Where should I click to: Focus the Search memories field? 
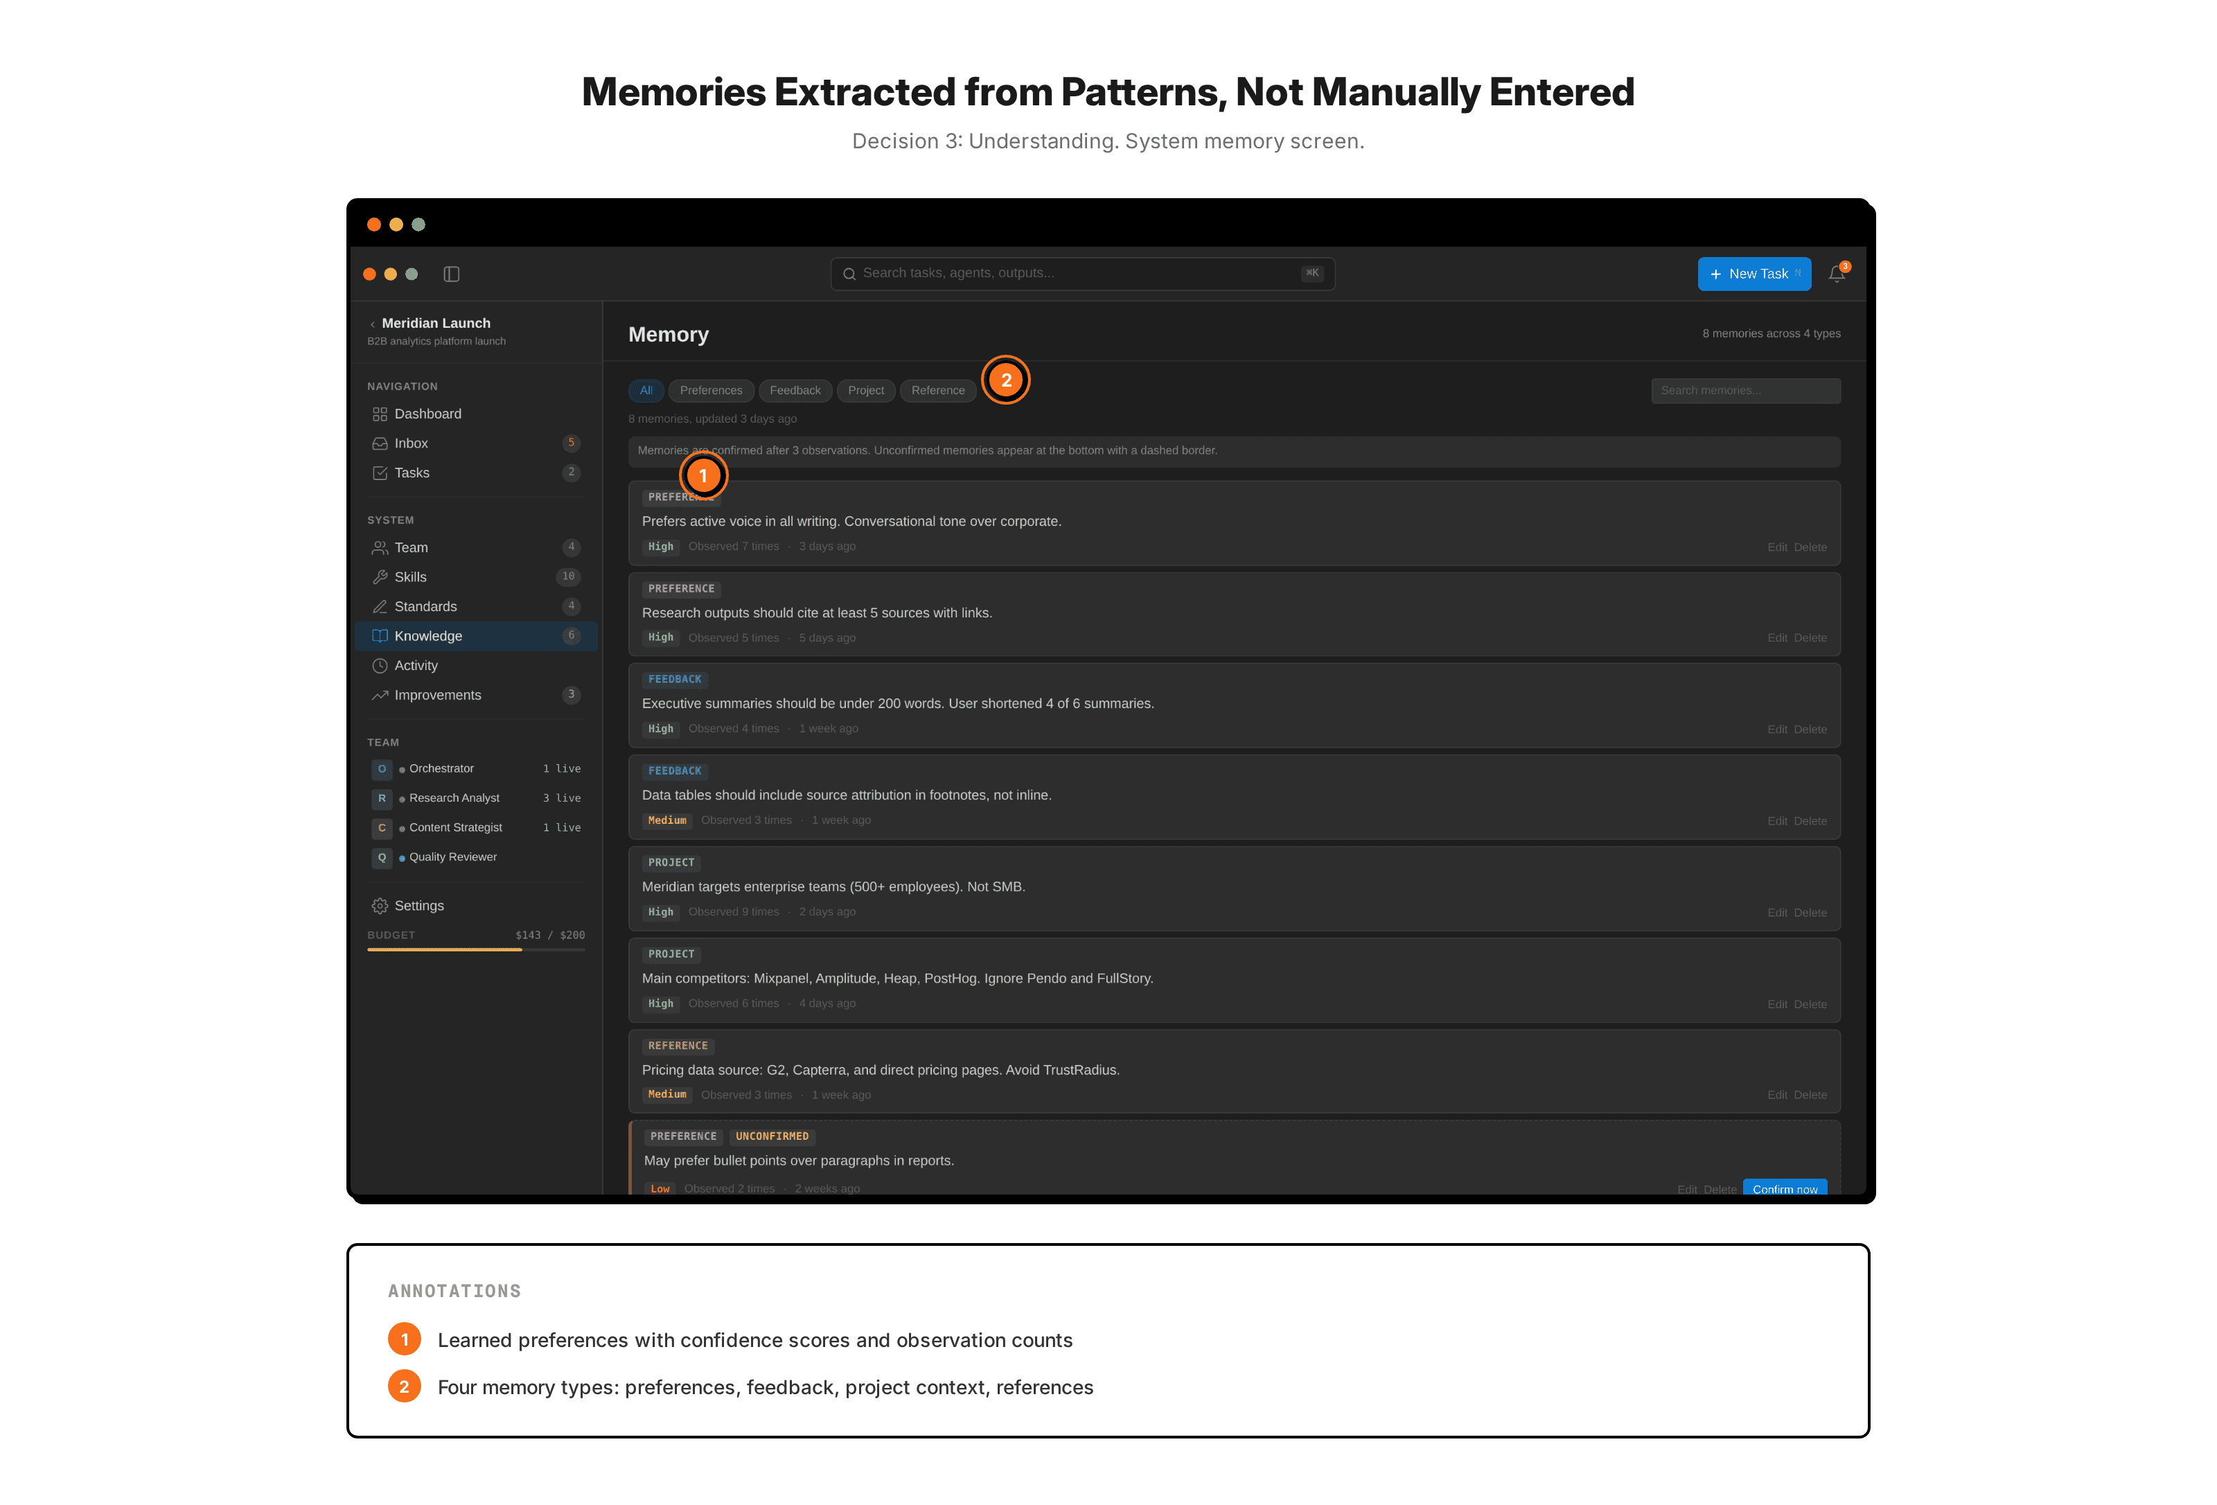pos(1745,391)
